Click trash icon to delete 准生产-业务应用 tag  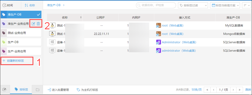coord(38,24)
